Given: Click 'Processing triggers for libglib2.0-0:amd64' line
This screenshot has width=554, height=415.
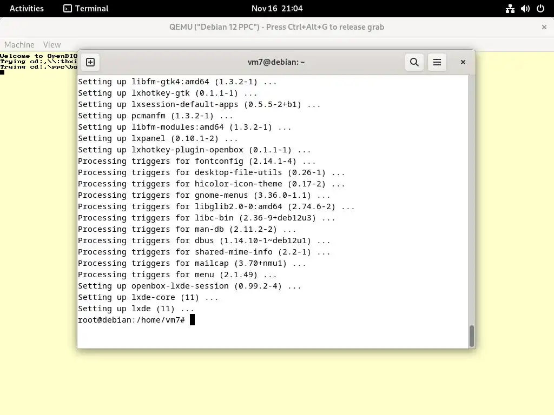Looking at the screenshot, I should 216,207.
